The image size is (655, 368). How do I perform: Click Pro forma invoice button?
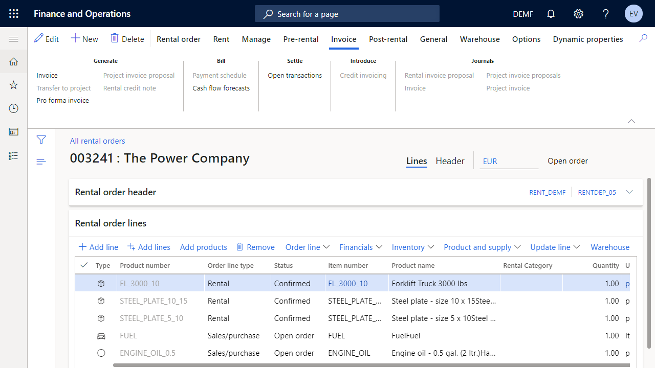point(63,101)
